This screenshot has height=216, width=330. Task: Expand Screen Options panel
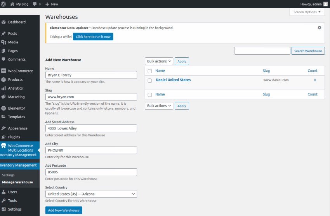point(307,12)
